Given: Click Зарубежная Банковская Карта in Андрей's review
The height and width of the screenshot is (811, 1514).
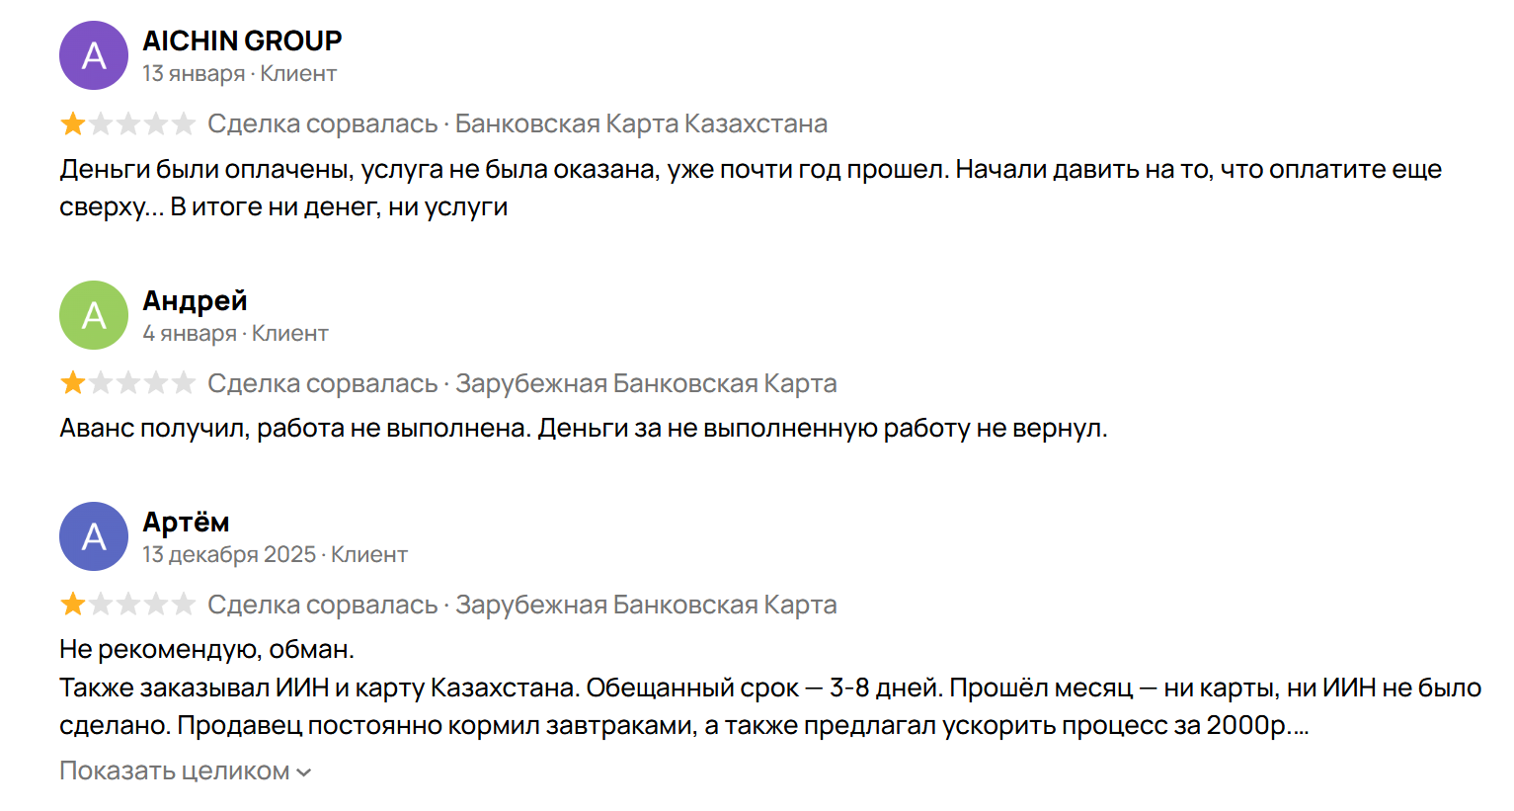Looking at the screenshot, I should click(646, 383).
